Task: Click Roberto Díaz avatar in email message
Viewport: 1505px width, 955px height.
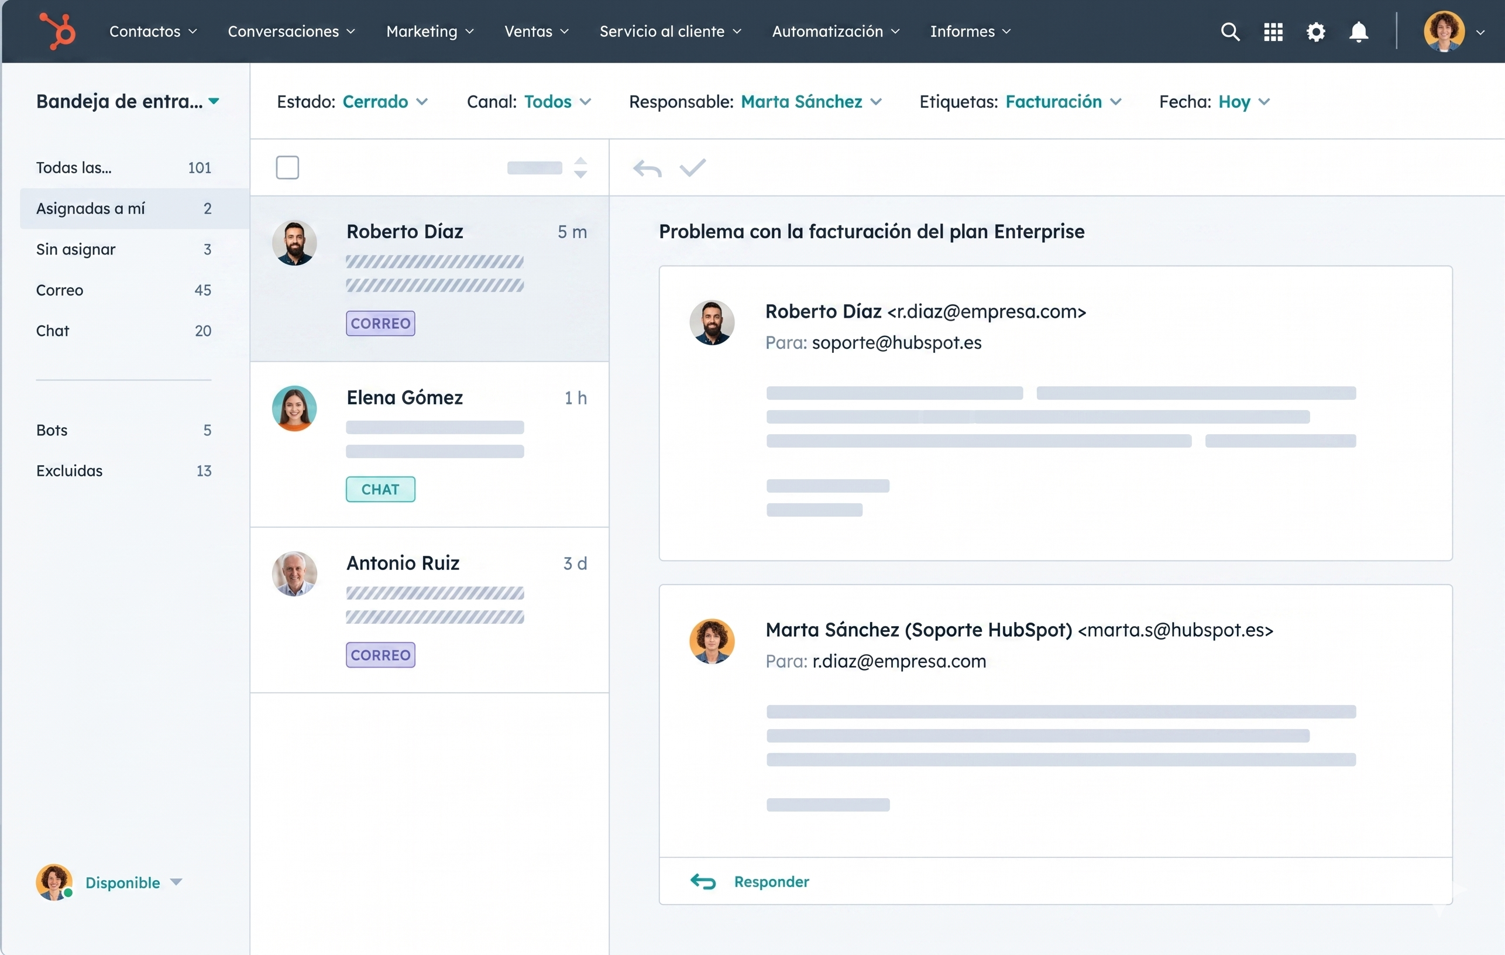Action: (712, 323)
